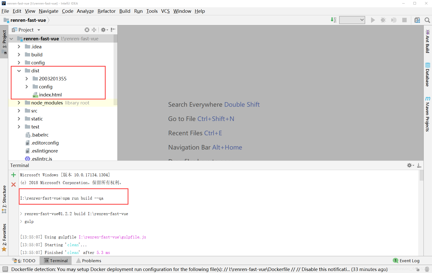Collapse the dist folder

coord(19,71)
